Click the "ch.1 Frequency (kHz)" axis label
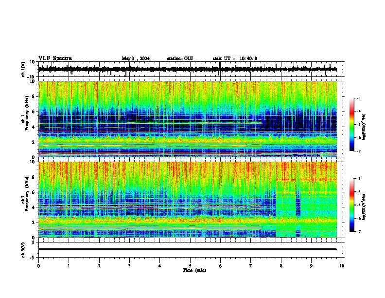This screenshot has width=385, height=298. [25, 113]
